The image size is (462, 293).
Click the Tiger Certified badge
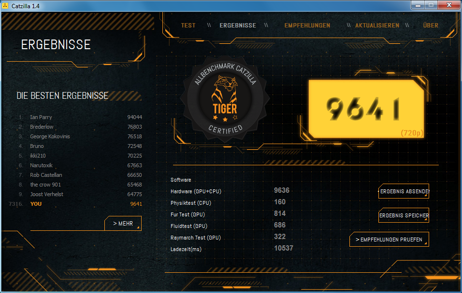pyautogui.click(x=225, y=99)
